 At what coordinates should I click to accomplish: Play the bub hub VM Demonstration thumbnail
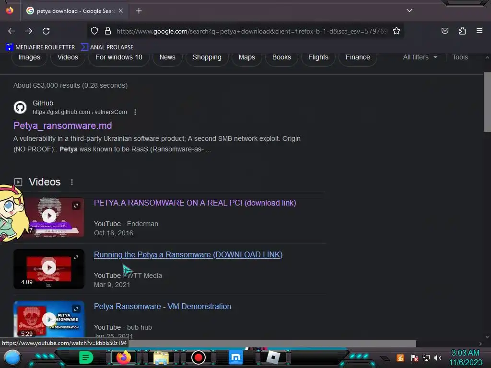point(49,319)
